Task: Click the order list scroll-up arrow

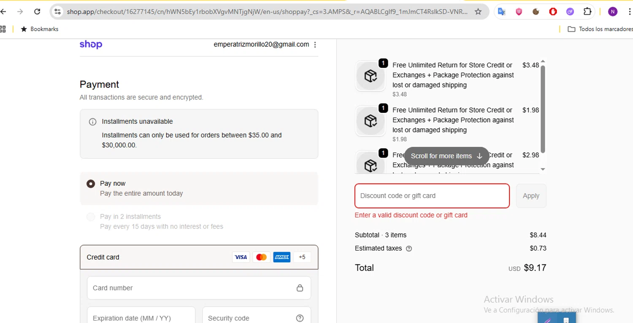Action: click(x=543, y=61)
